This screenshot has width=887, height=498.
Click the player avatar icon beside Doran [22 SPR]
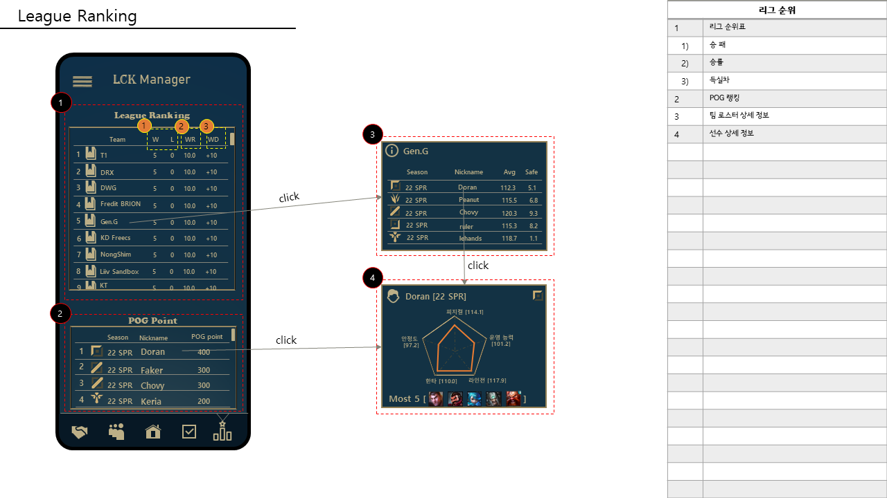coord(394,296)
